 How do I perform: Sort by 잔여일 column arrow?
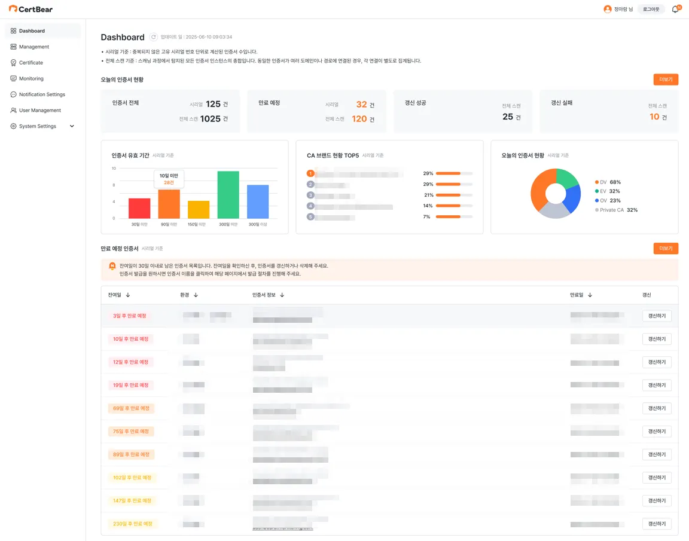tap(128, 295)
